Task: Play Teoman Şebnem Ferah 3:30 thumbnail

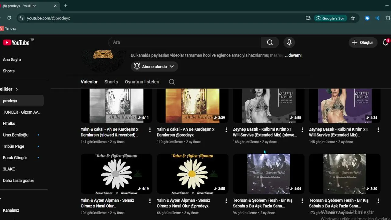Action: tap(345, 174)
